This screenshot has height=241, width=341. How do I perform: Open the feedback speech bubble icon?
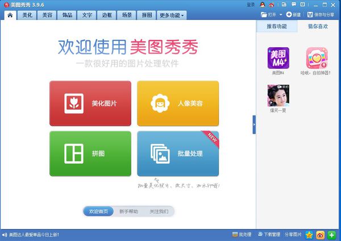[x=294, y=5]
